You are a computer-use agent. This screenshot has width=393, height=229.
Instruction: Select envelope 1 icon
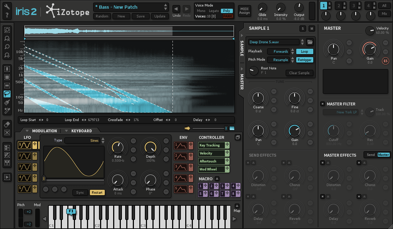(180, 145)
